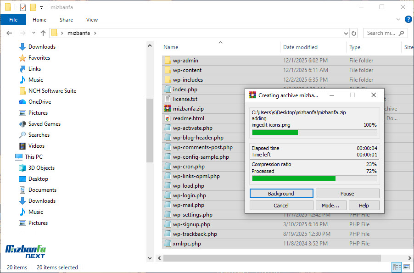
Task: Switch to details view layout button
Action: pyautogui.click(x=396, y=267)
